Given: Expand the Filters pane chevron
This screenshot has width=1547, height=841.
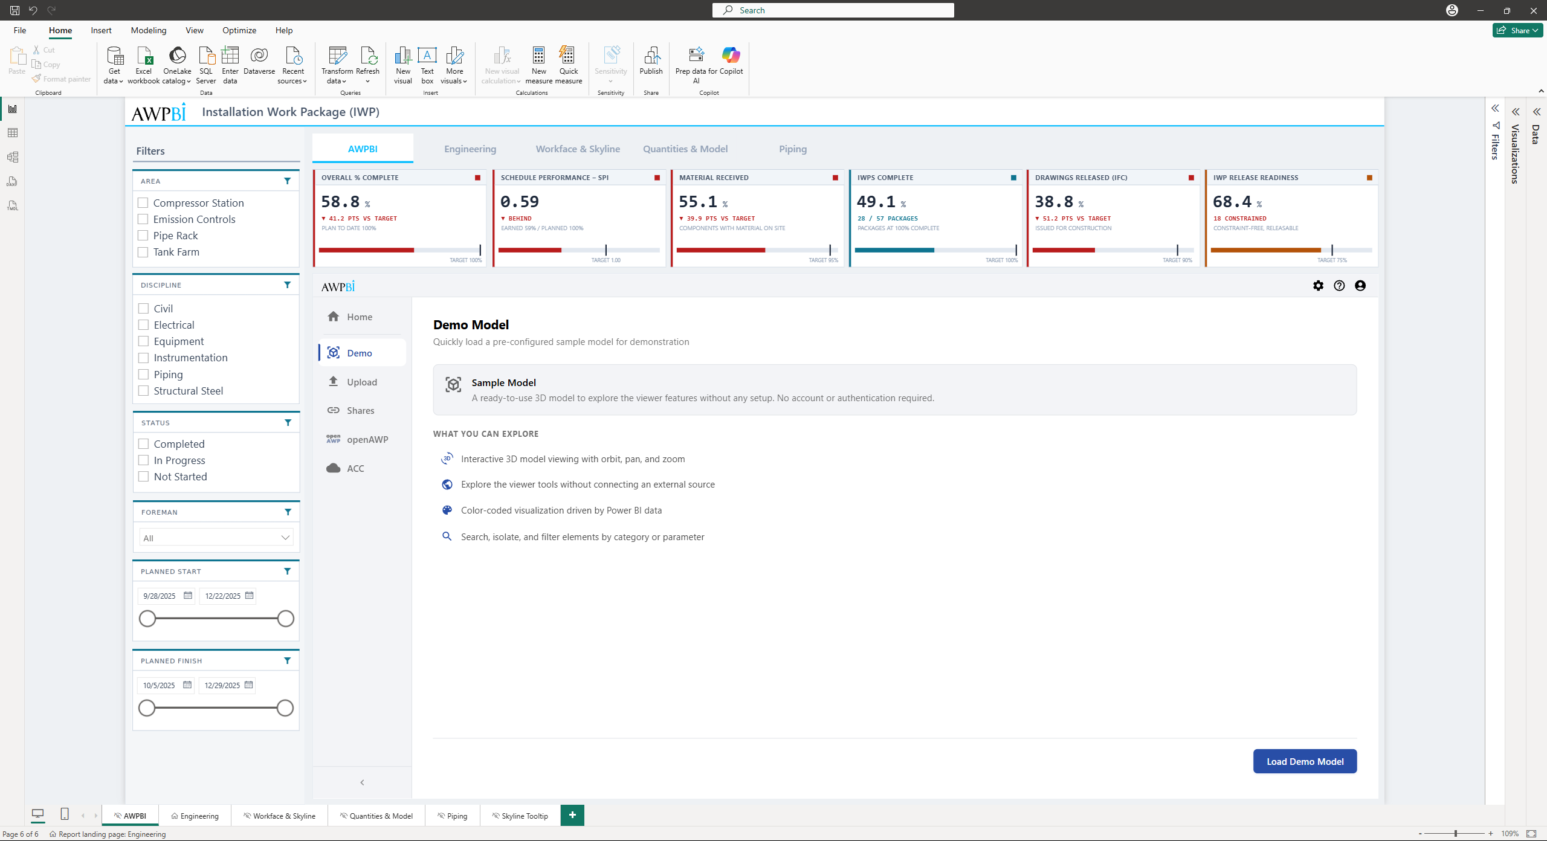Looking at the screenshot, I should click(1495, 109).
